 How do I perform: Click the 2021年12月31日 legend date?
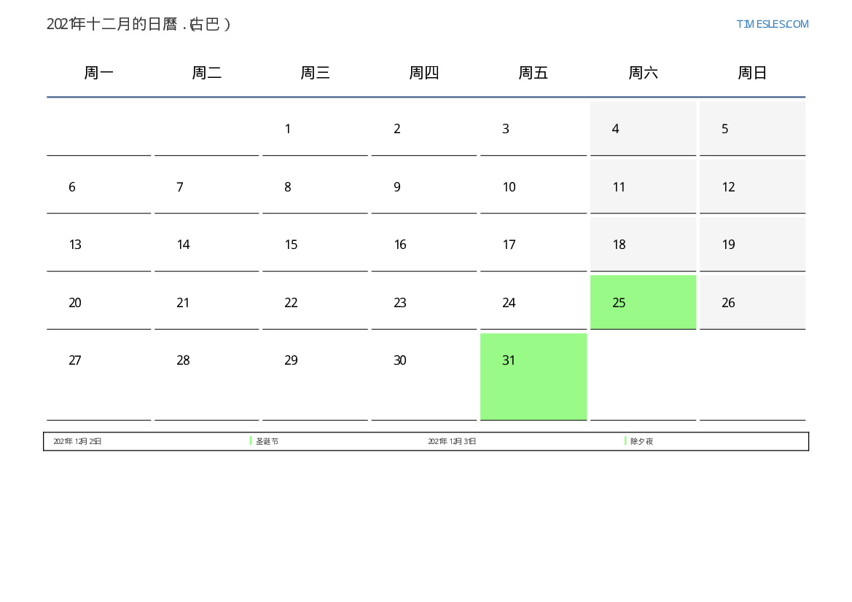point(452,441)
